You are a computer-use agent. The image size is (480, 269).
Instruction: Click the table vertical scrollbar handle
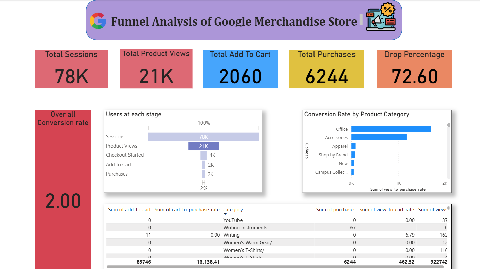(448, 208)
